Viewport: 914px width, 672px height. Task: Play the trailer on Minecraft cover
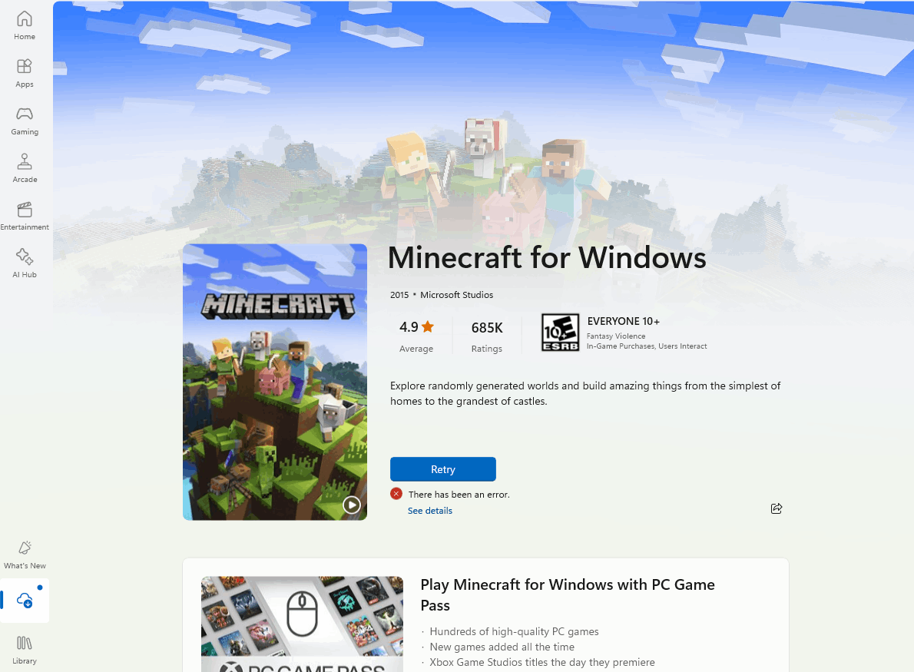(352, 505)
